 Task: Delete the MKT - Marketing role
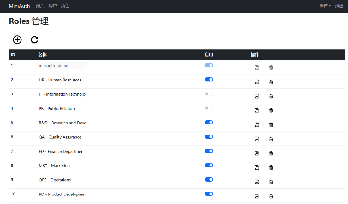click(x=271, y=168)
